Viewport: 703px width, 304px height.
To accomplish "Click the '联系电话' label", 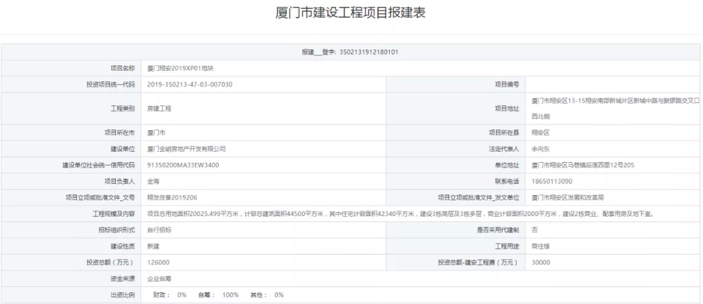I will (507, 181).
